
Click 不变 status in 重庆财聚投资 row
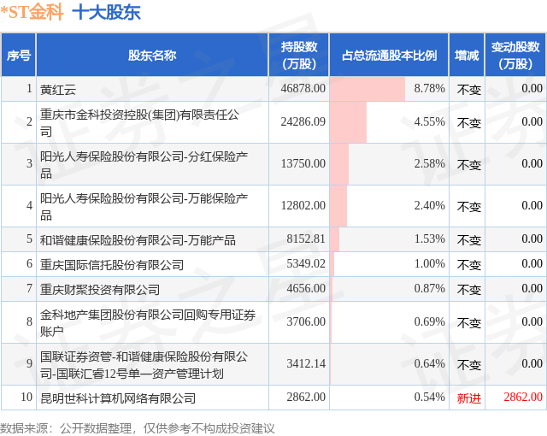tap(469, 290)
